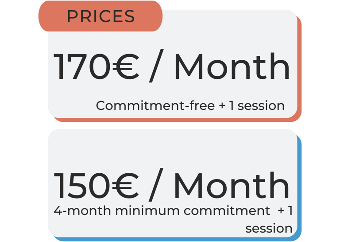Image resolution: width=340 pixels, height=242 pixels.
Task: Select the 150€ price amount
Action: pos(96,186)
